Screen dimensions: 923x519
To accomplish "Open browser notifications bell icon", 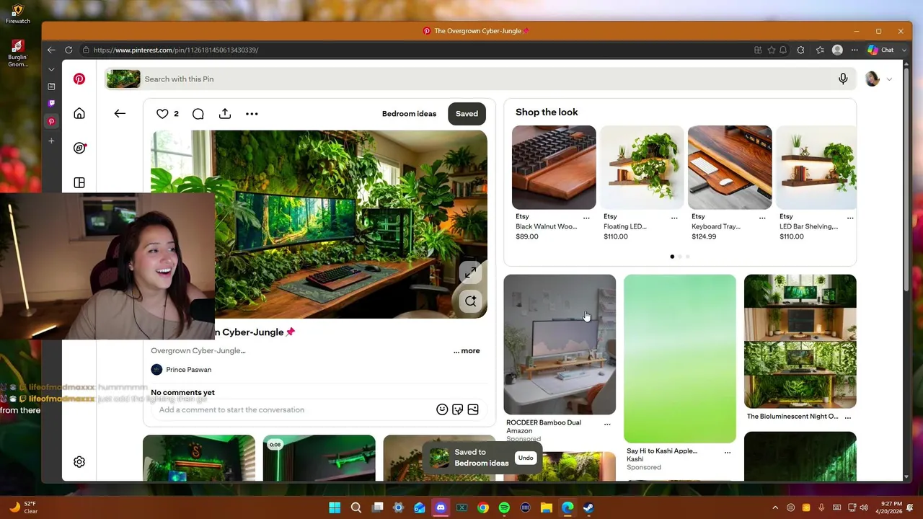I will pyautogui.click(x=783, y=50).
